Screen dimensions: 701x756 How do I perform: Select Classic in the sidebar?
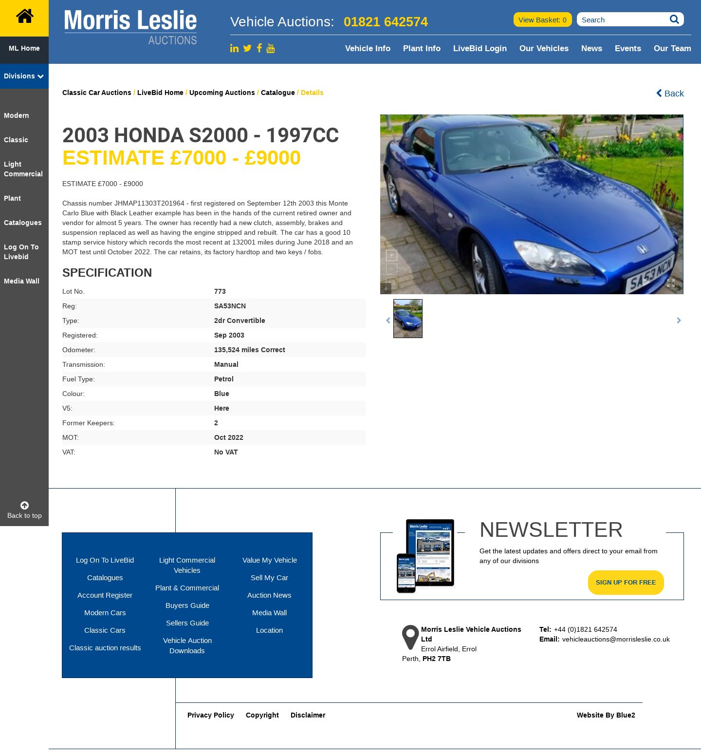coord(16,140)
